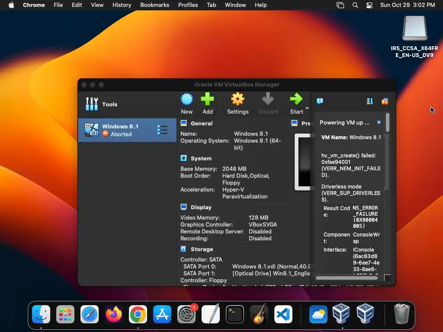Click the Base Memory 2048 MB value

[x=234, y=169]
